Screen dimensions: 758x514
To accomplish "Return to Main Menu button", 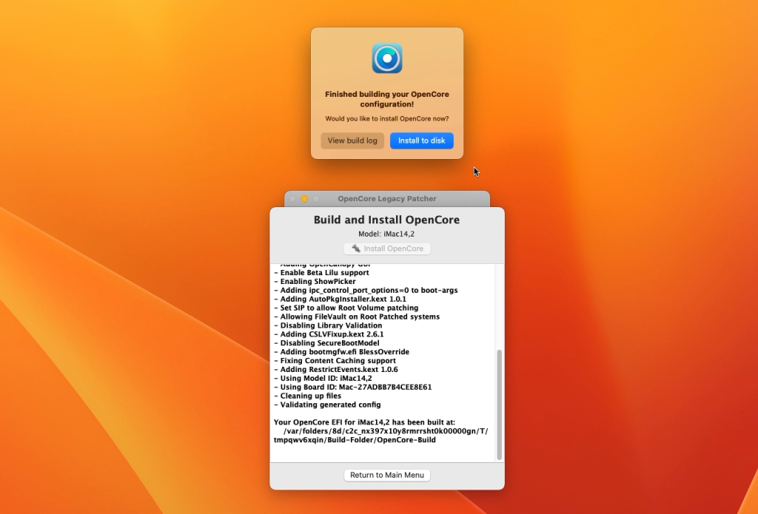I will 386,475.
